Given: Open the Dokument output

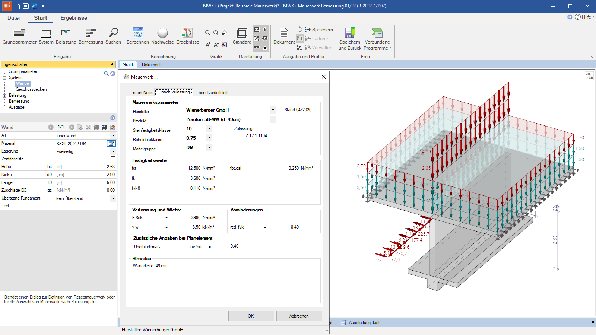Looking at the screenshot, I should (x=284, y=36).
